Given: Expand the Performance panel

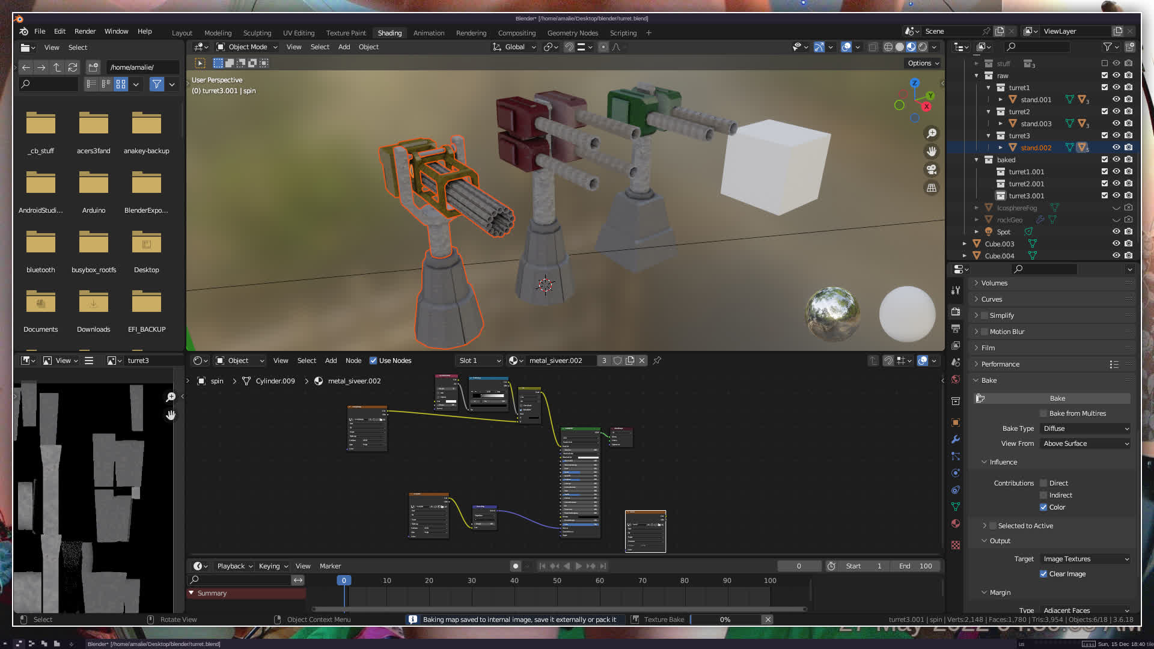Looking at the screenshot, I should point(1000,364).
